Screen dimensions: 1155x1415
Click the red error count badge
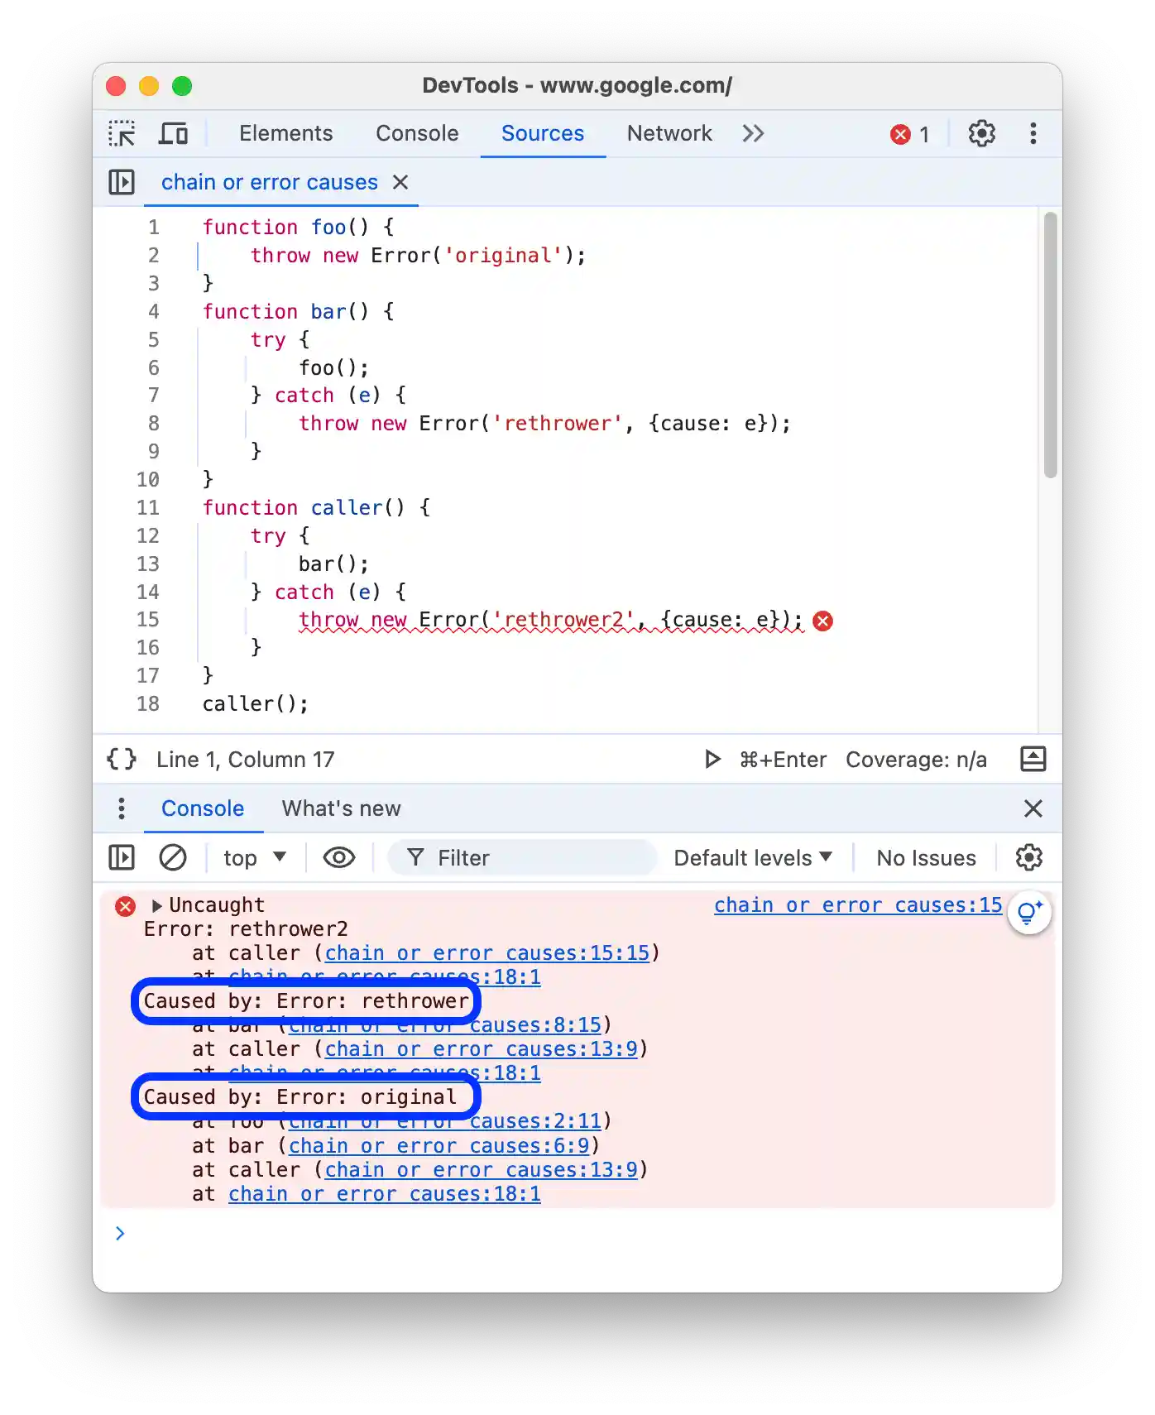pyautogui.click(x=910, y=134)
